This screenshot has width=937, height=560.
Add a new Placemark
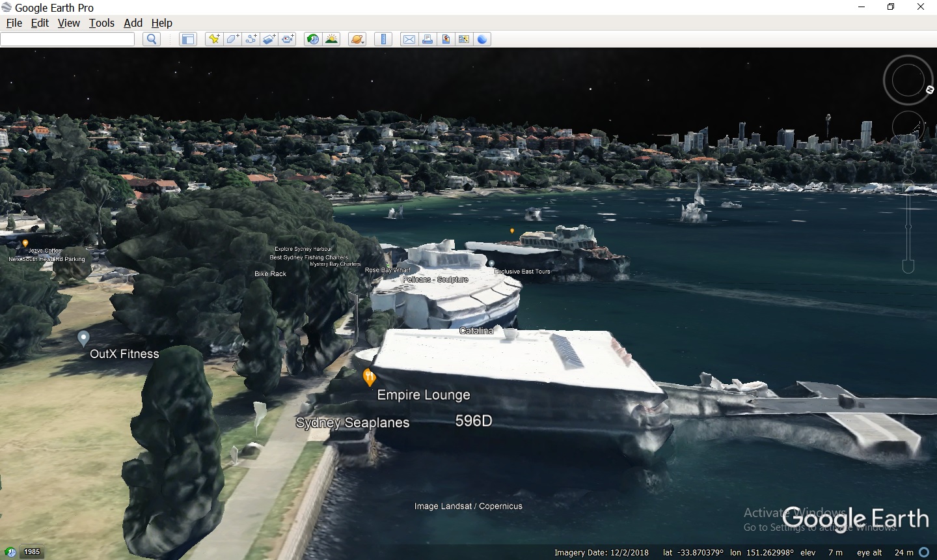(213, 39)
